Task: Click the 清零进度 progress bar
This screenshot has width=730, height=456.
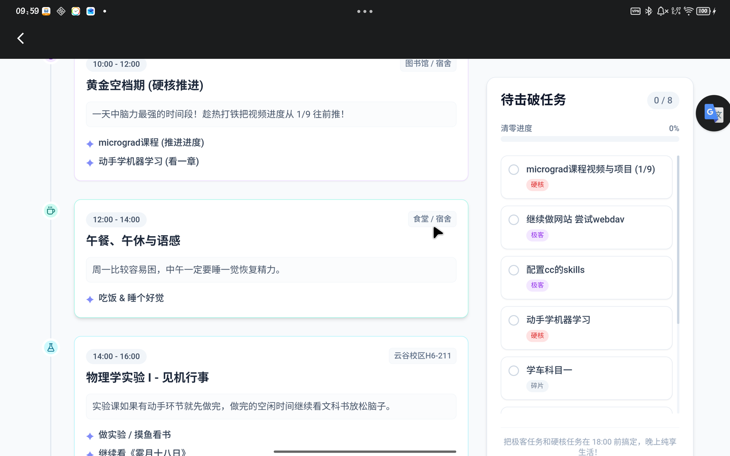Action: [x=590, y=139]
